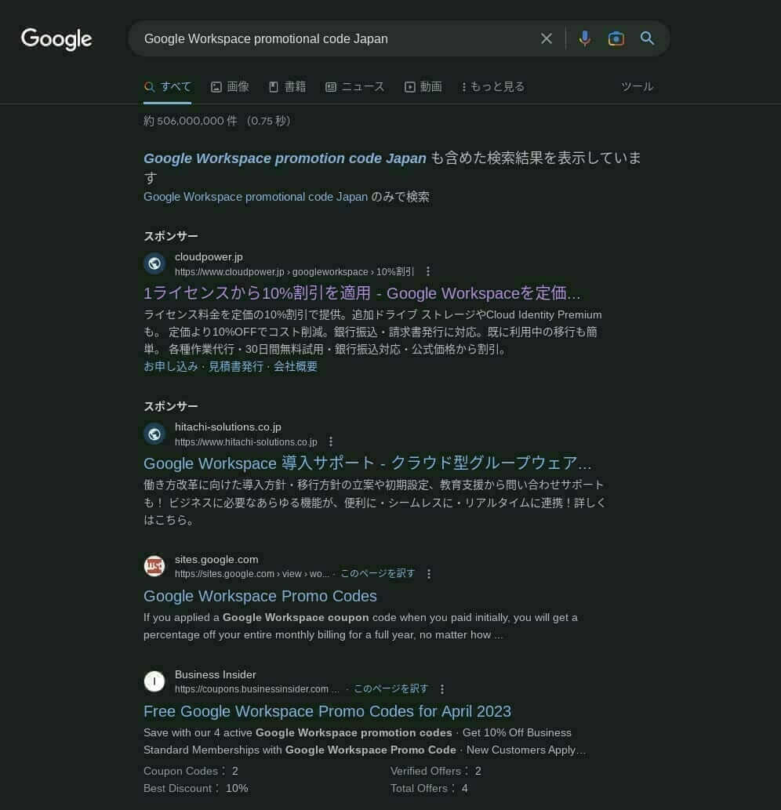The image size is (781, 810).
Task: Follow the 見積書発行 sitelink
Action: (235, 366)
